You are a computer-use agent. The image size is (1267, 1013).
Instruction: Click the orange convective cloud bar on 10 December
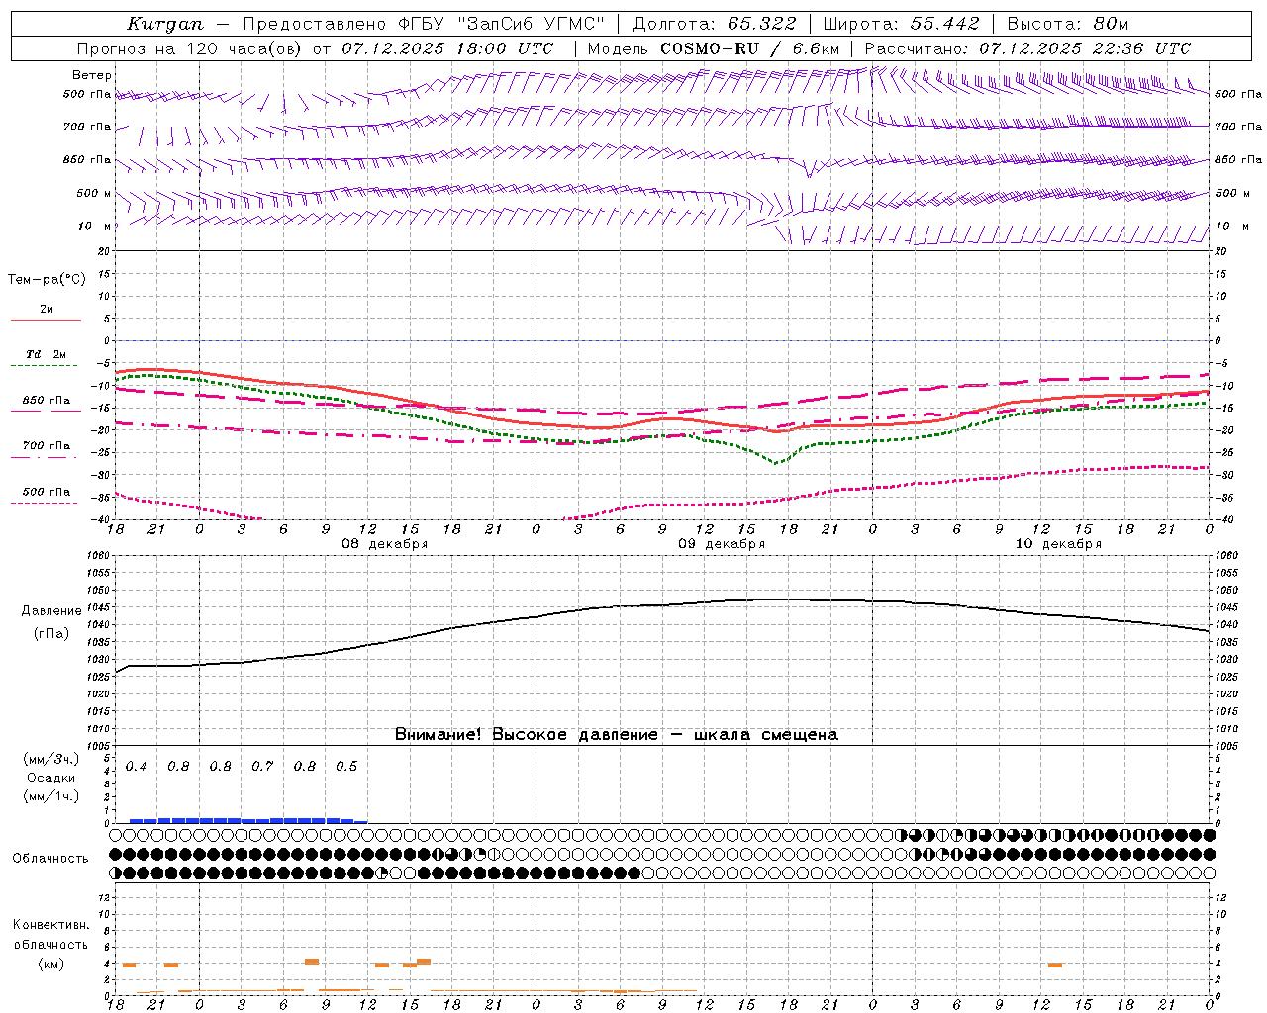1055,965
